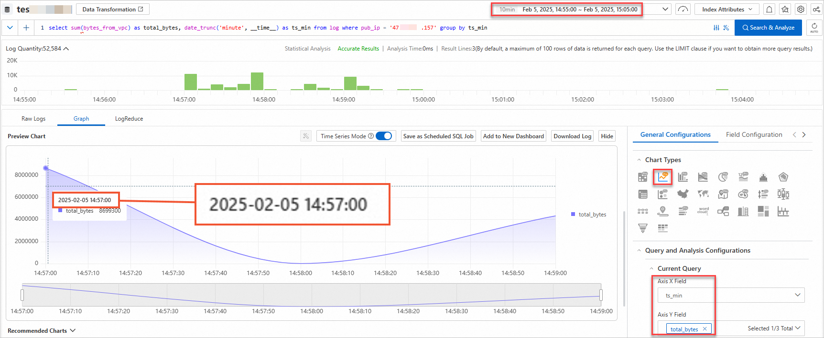Screen dimensions: 824x338
Task: Click Save as Scheduled SQL Job
Action: [438, 136]
